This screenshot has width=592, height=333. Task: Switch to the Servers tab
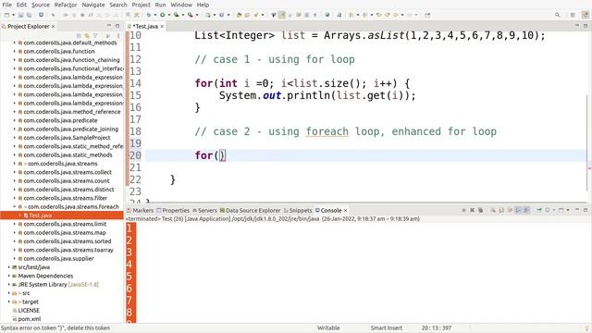(204, 210)
